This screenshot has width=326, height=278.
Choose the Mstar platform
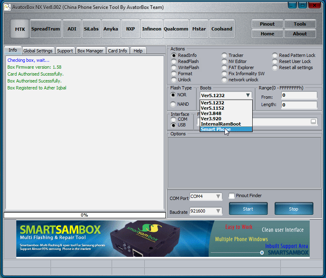click(x=199, y=29)
